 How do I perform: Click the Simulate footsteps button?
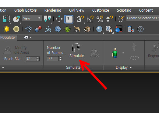pos(76,50)
